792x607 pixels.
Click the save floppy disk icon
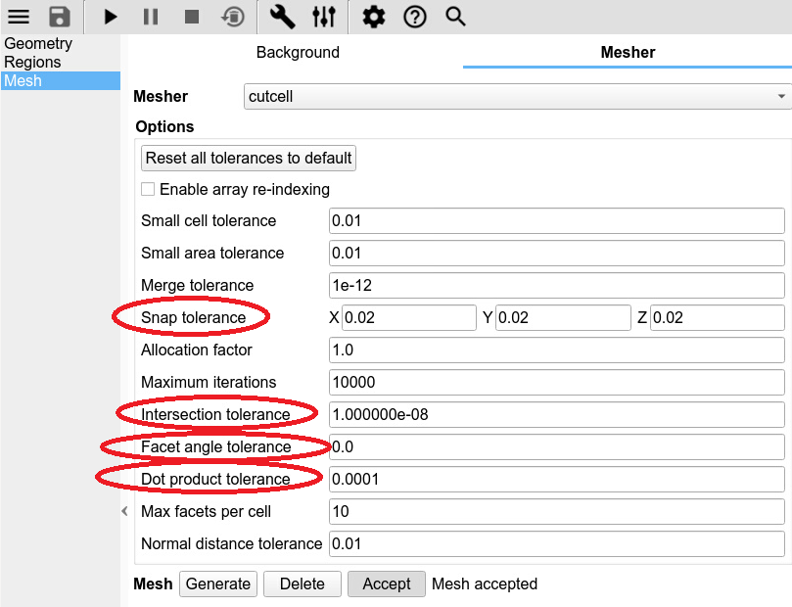click(60, 17)
